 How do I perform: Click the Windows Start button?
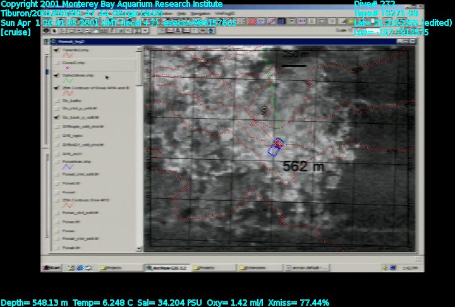51,268
